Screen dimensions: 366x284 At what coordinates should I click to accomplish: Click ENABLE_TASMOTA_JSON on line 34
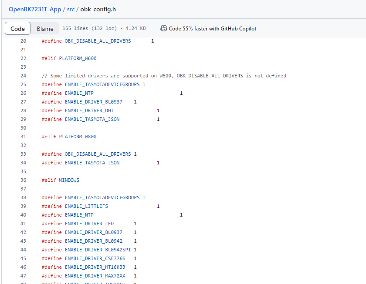tap(92, 163)
